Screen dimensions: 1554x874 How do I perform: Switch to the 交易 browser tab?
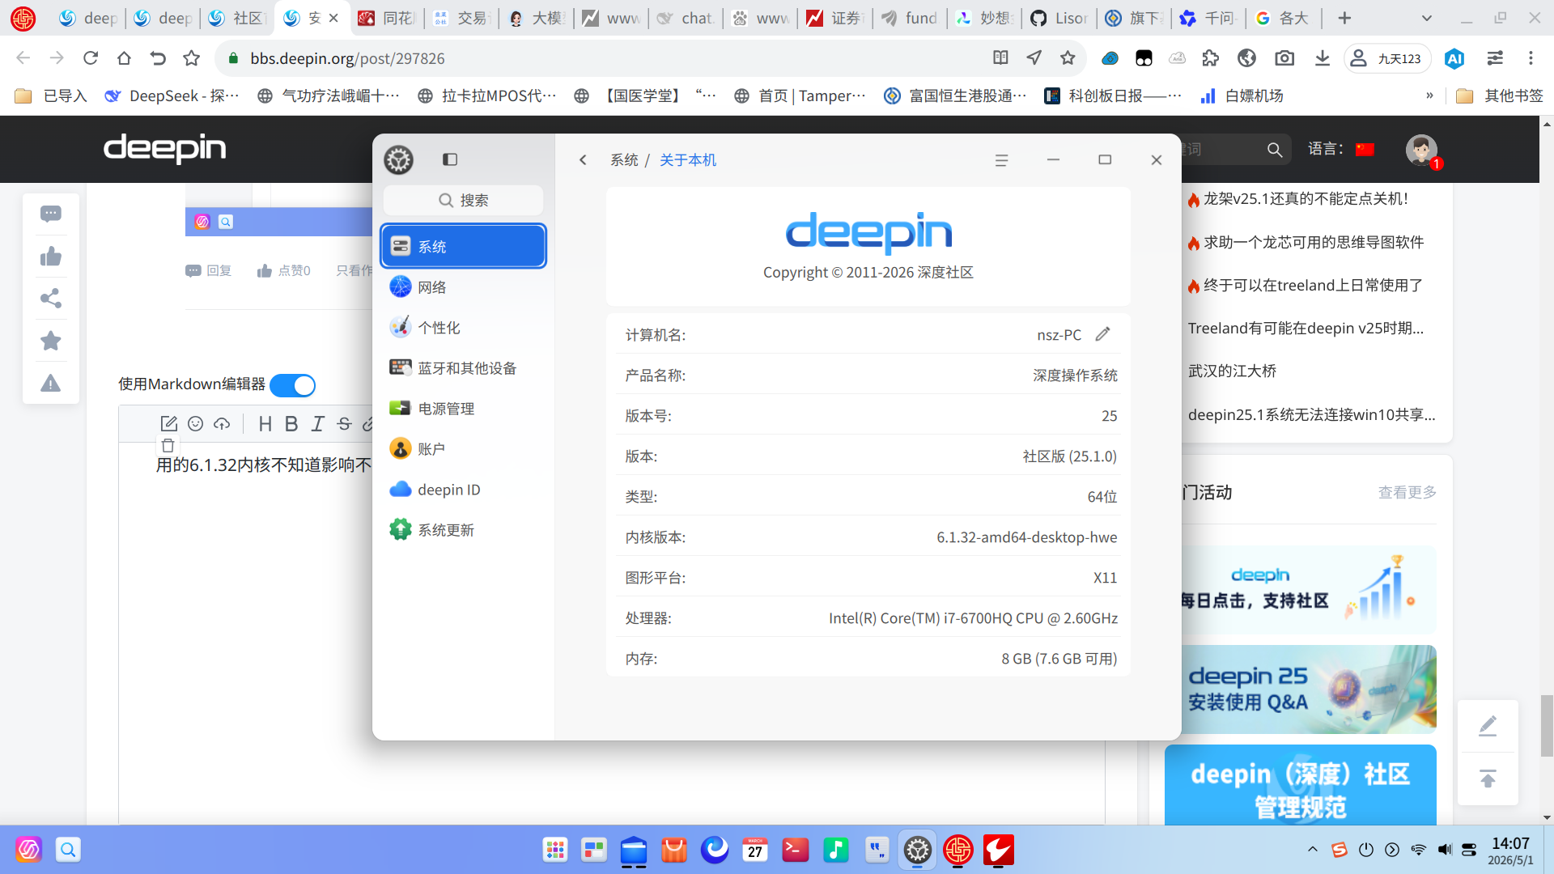pos(462,18)
